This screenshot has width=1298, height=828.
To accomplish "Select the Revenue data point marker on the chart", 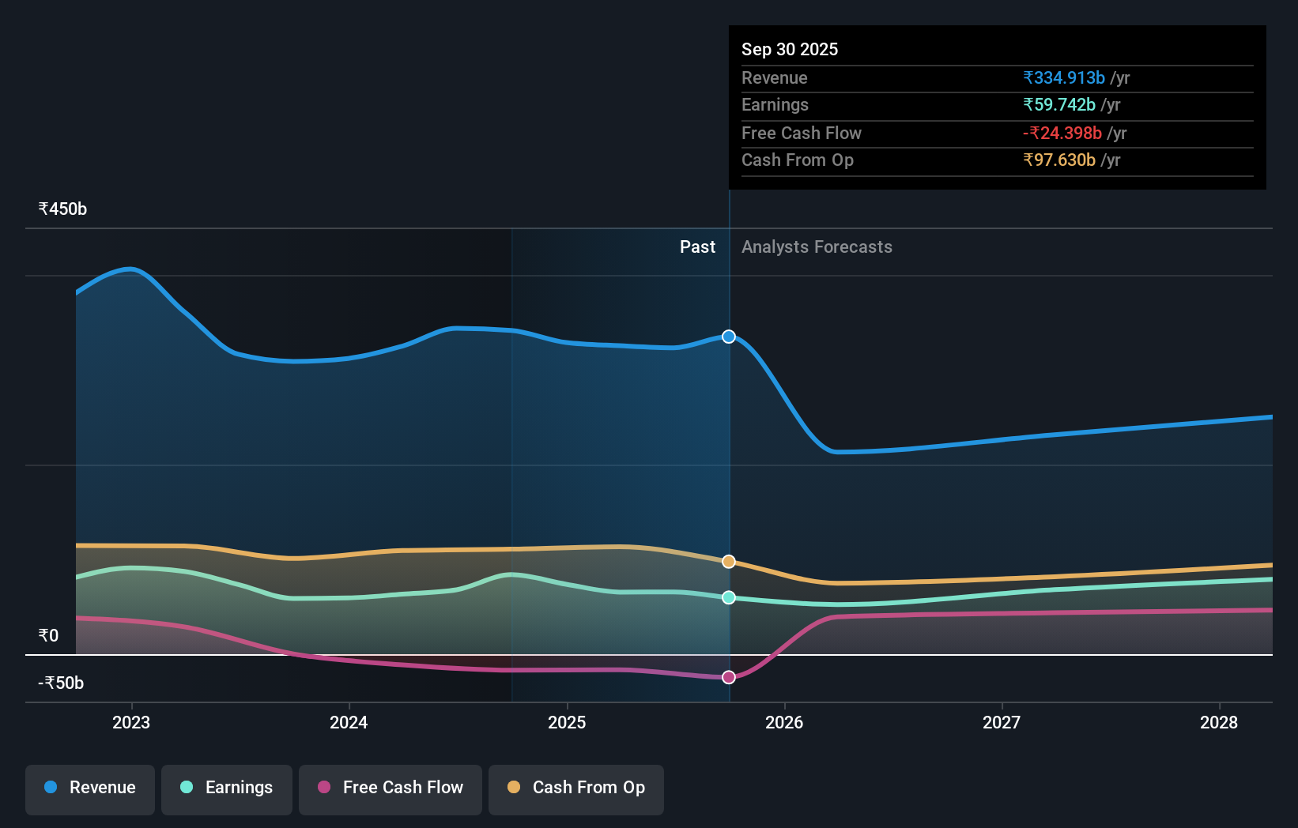I will [728, 336].
